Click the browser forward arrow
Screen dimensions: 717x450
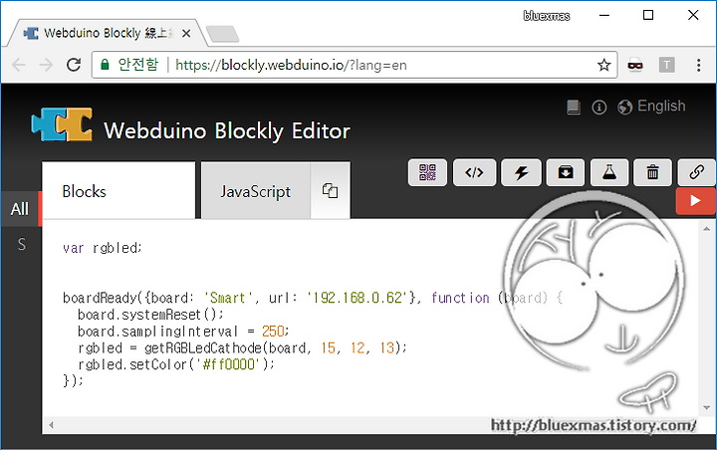(x=46, y=65)
